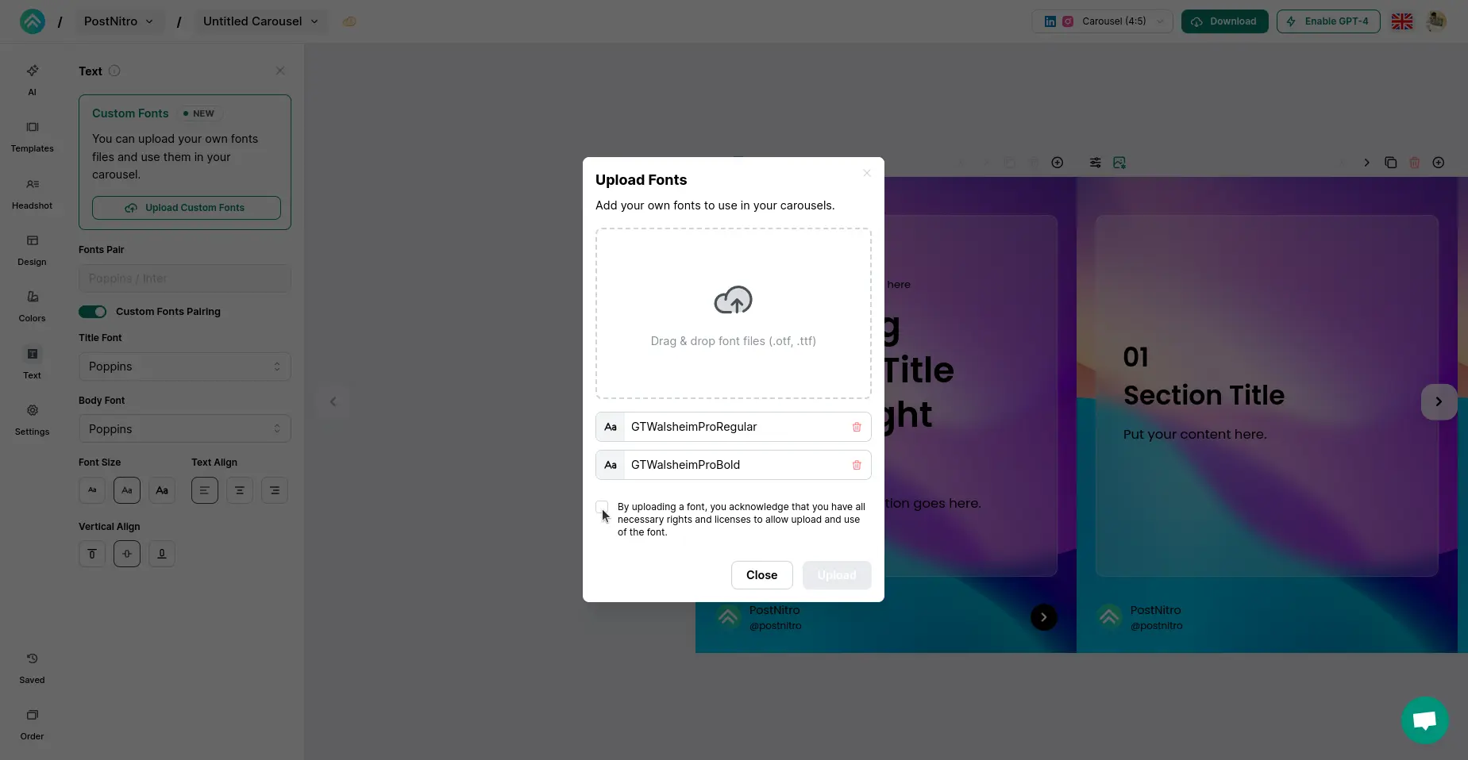Viewport: 1468px width, 760px height.
Task: Click the Close button in dialog
Action: 761,575
